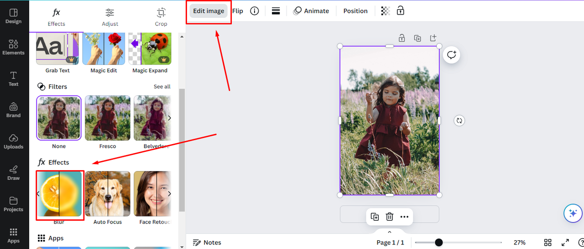Screen dimensions: 584x249
Task: Open the Uploads sidebar panel
Action: [x=14, y=141]
